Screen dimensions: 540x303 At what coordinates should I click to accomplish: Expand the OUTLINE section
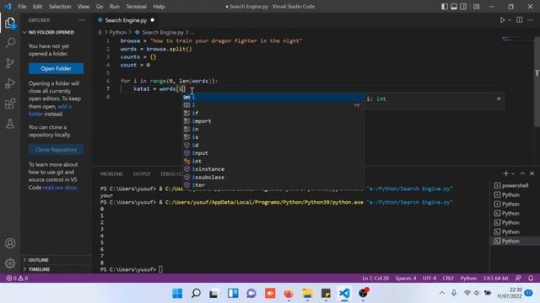39,260
